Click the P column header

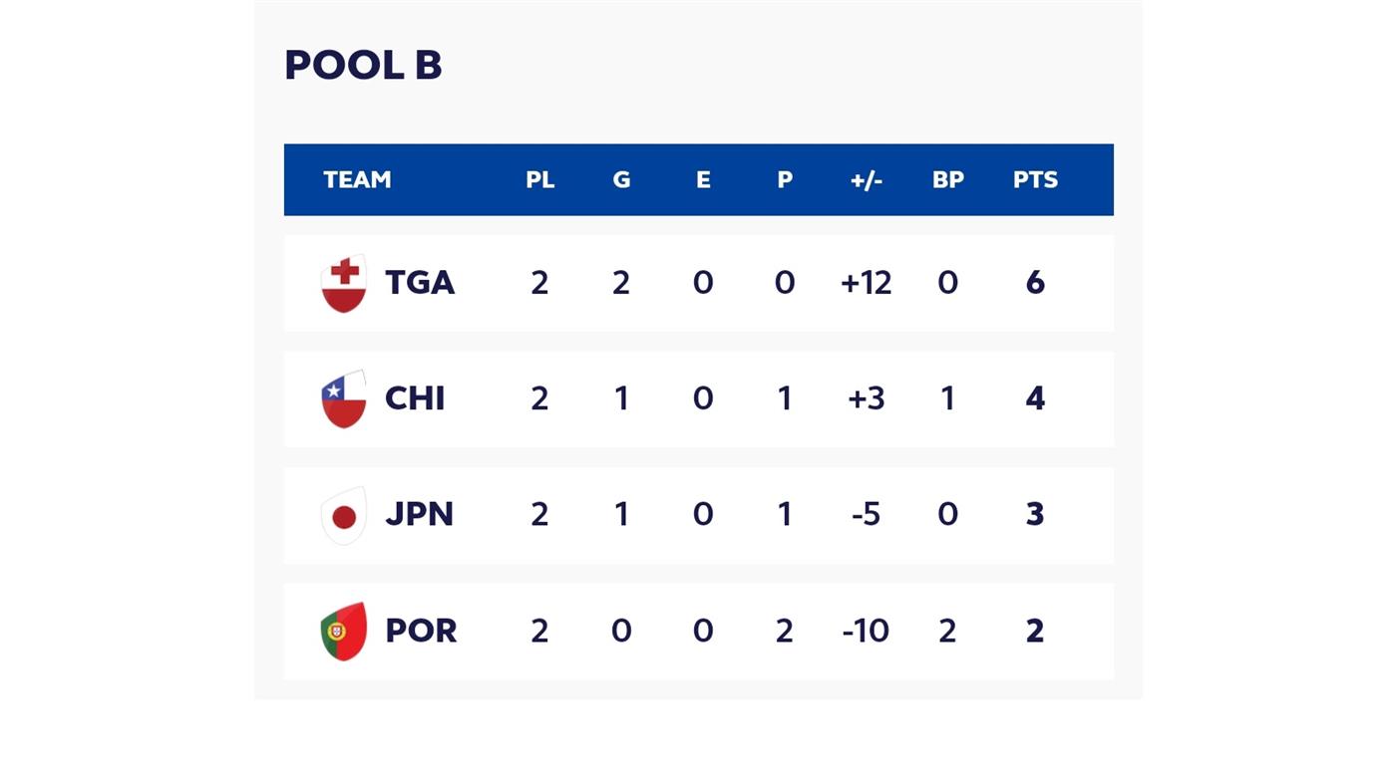point(785,180)
